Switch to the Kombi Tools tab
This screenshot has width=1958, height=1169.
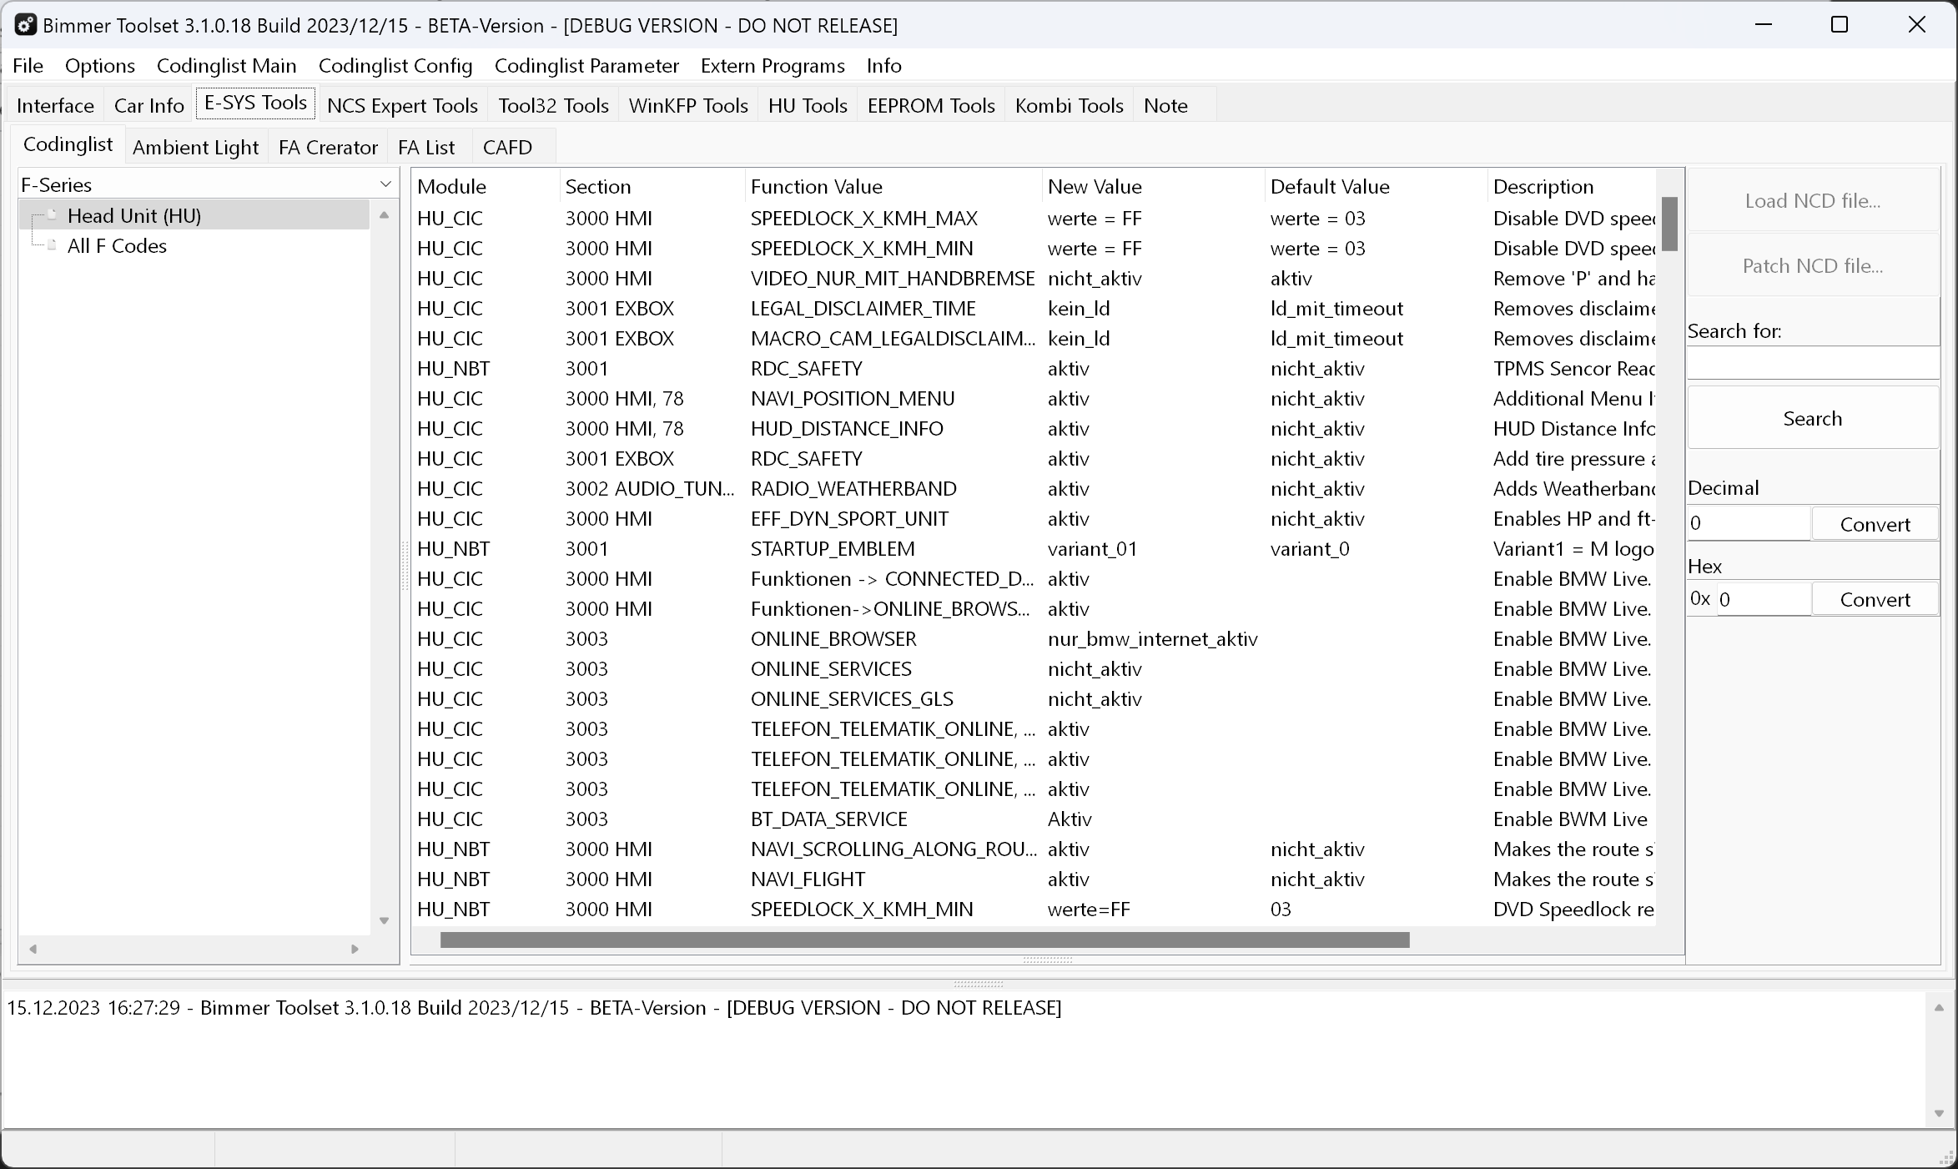click(x=1069, y=105)
